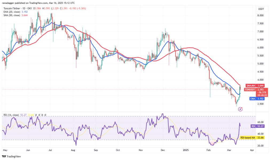Click the 1D interval in the chart title
The image size is (271, 160).
[24, 8]
